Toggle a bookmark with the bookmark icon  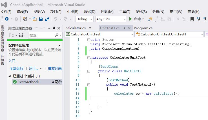tap(192, 19)
